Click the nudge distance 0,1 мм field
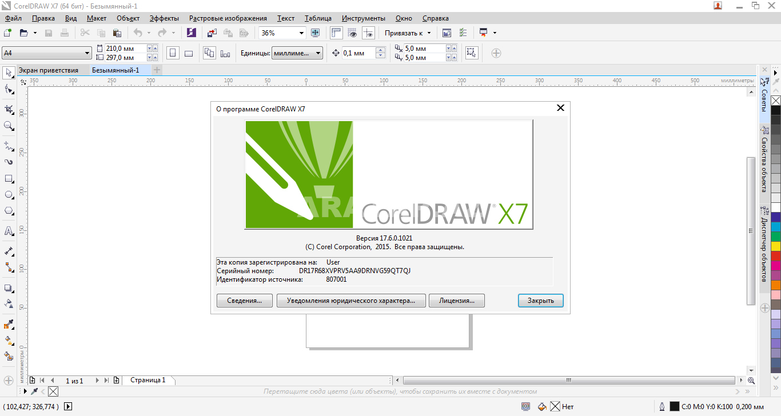 point(358,53)
